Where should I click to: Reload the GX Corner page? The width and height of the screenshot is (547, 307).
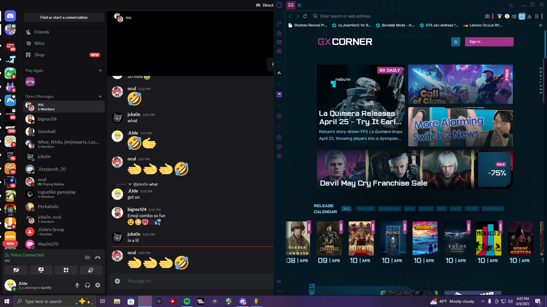pyautogui.click(x=305, y=16)
